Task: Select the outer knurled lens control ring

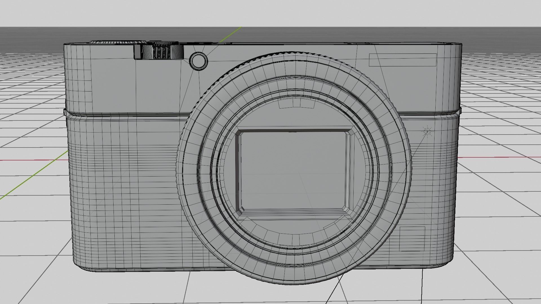Action: click(294, 168)
